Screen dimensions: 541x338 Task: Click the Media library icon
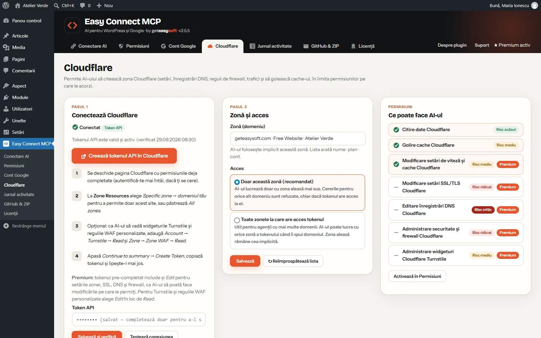[x=6, y=47]
